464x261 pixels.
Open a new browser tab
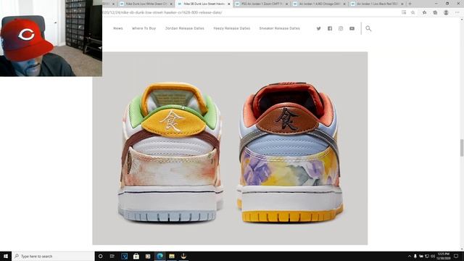(x=410, y=4)
